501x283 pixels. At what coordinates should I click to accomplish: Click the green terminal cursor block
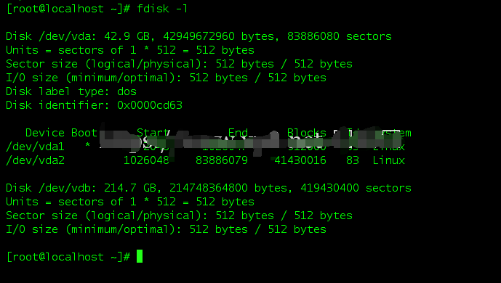click(140, 256)
